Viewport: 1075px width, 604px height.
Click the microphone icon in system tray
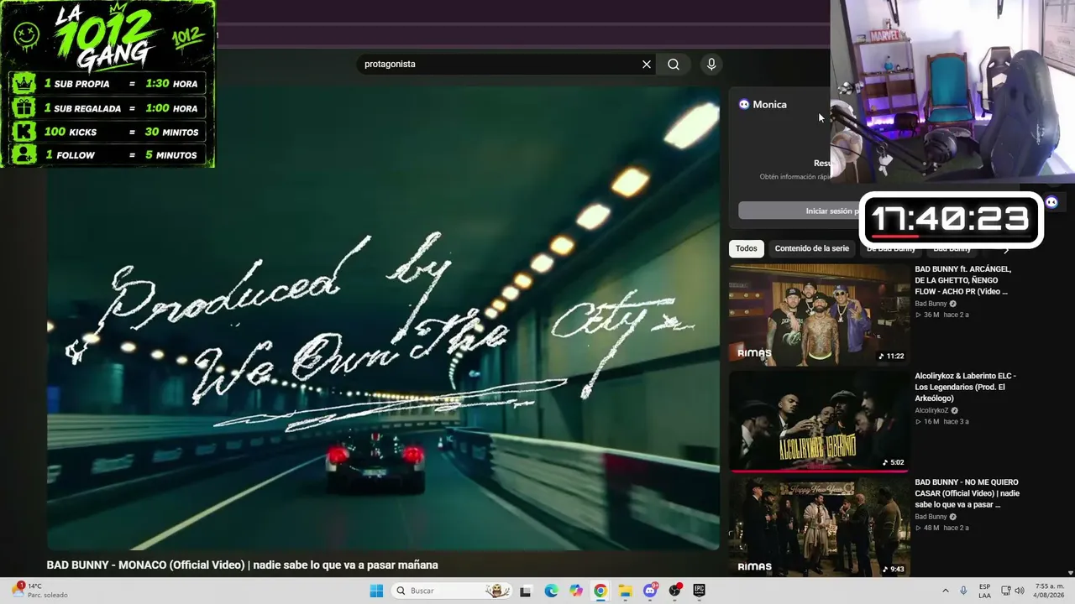pyautogui.click(x=963, y=591)
